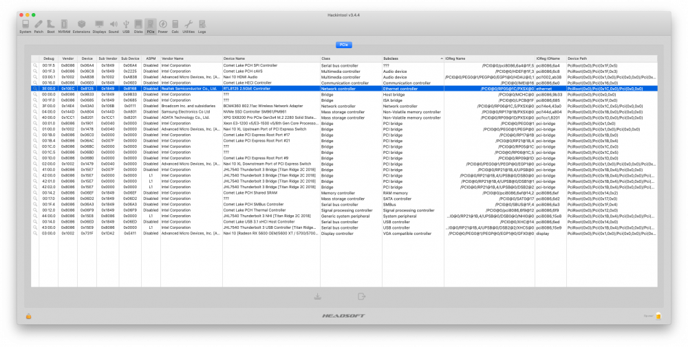
Task: Select 'Comet Lake PCH Thermal Controller' row
Action: (x=344, y=210)
